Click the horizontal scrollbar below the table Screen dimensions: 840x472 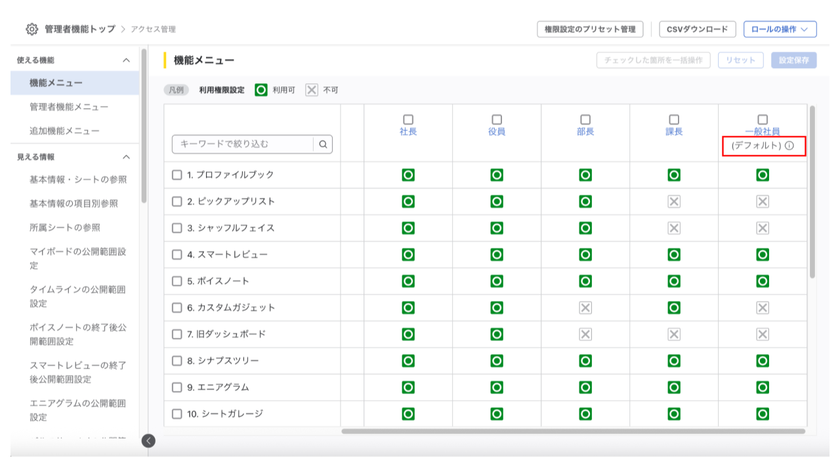(573, 431)
